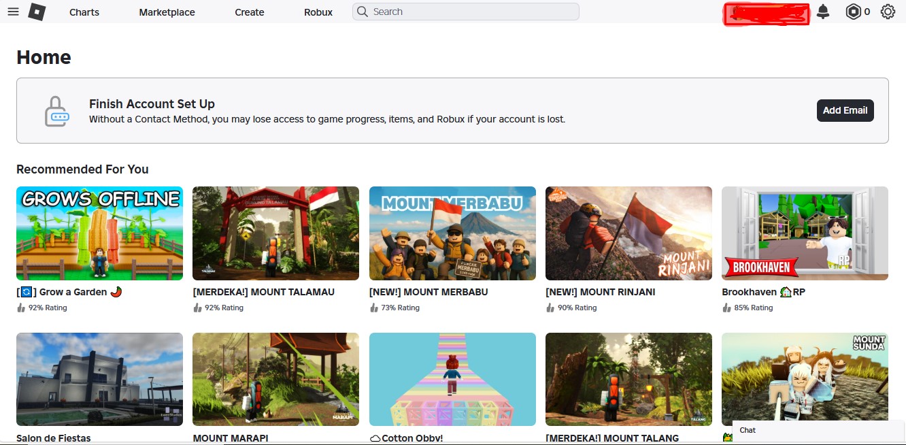The image size is (906, 445).
Task: Open the notifications bell
Action: click(823, 12)
